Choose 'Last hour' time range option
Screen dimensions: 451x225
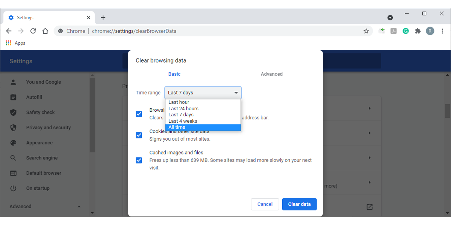[x=203, y=102]
